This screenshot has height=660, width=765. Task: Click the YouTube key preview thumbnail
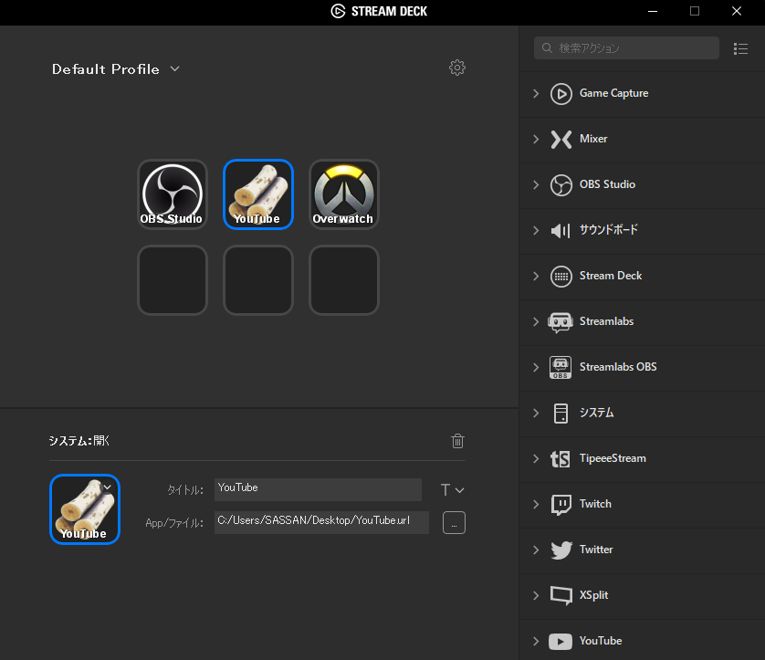coord(85,509)
